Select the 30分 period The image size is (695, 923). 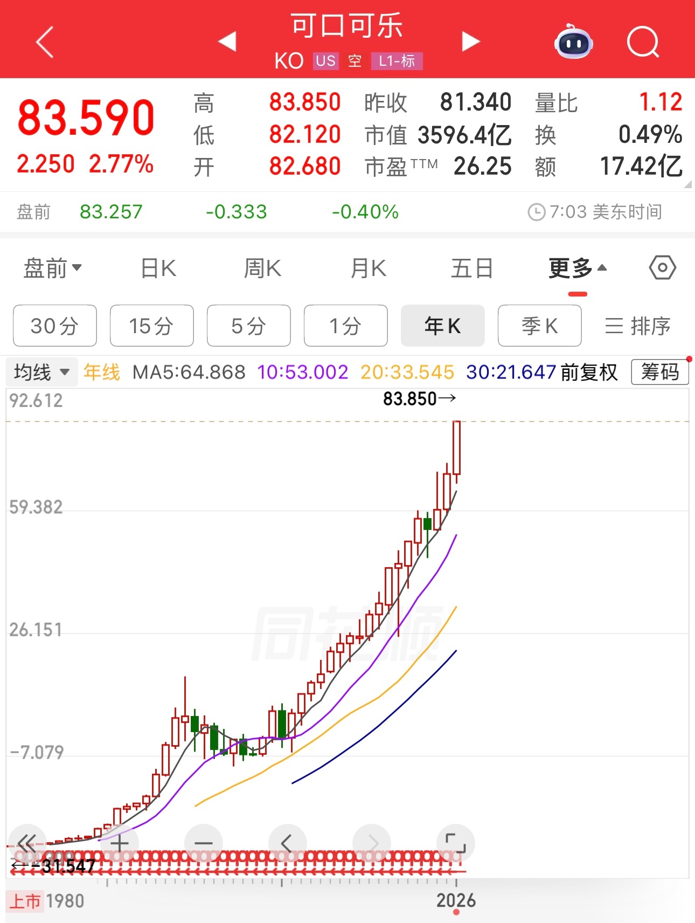tap(55, 326)
